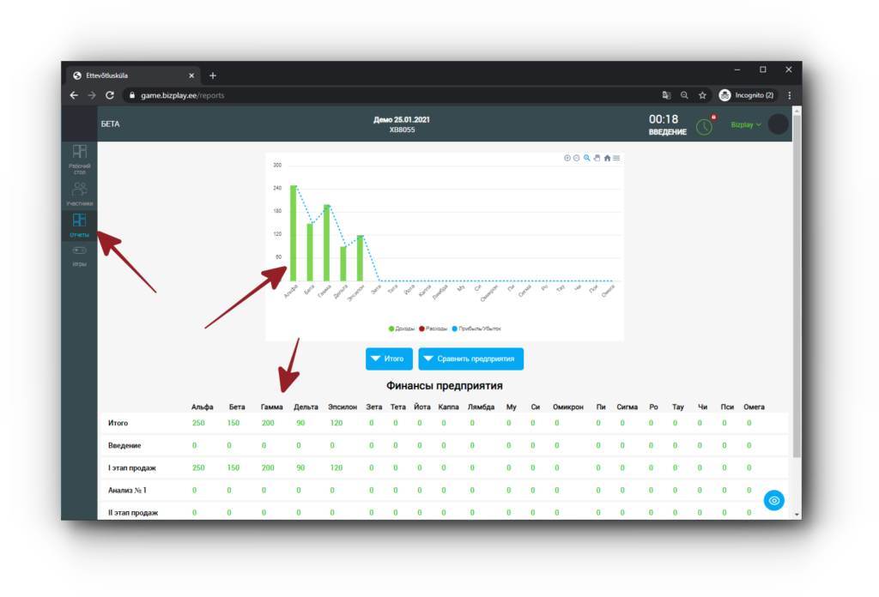Click the chart zoom in plus icon
This screenshot has width=879, height=597.
pyautogui.click(x=567, y=158)
